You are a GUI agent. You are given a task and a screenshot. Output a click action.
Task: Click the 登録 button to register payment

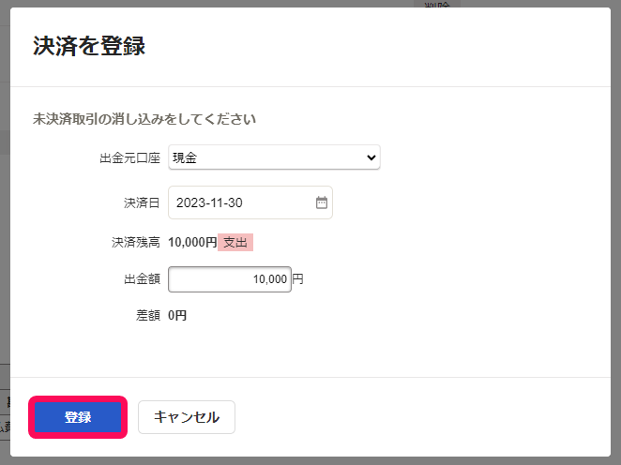pyautogui.click(x=78, y=417)
